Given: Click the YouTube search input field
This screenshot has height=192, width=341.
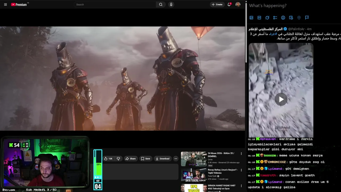Looking at the screenshot, I should [x=115, y=5].
